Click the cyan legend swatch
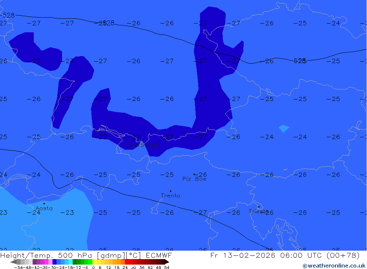This screenshot has height=269, width=367. click(70, 262)
